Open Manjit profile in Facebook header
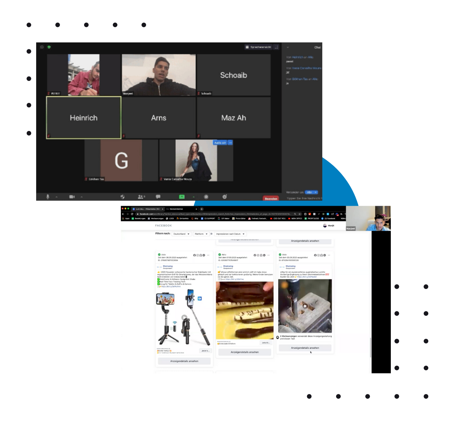The height and width of the screenshot is (423, 456). tap(329, 226)
